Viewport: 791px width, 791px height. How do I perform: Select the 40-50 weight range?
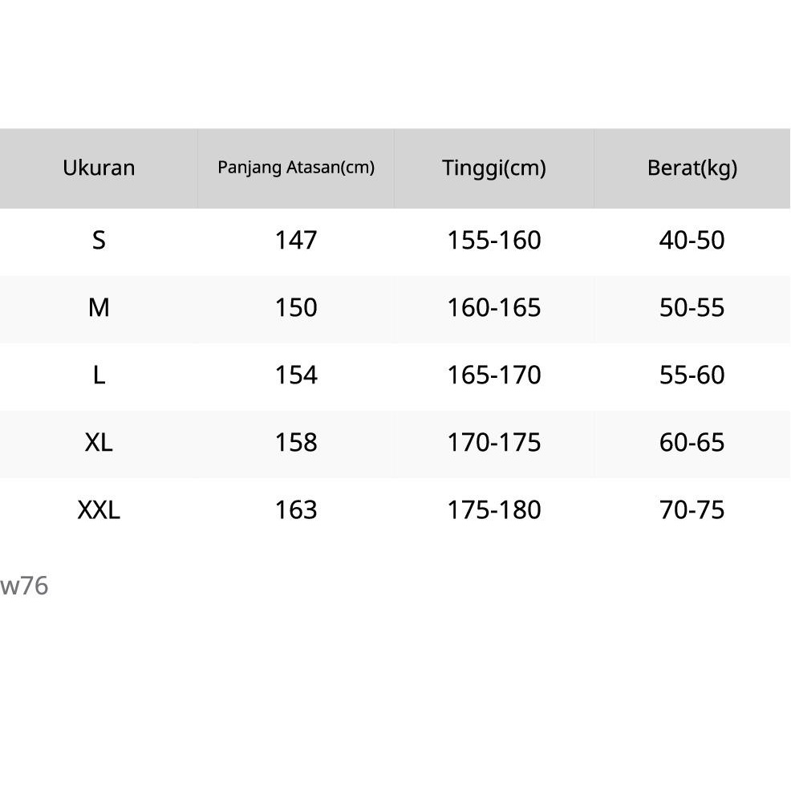692,240
